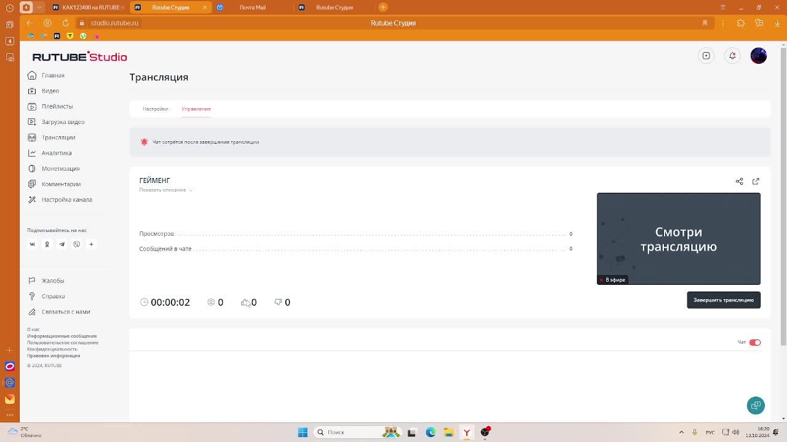Go back with the browser arrow
This screenshot has width=787, height=442.
click(x=30, y=23)
